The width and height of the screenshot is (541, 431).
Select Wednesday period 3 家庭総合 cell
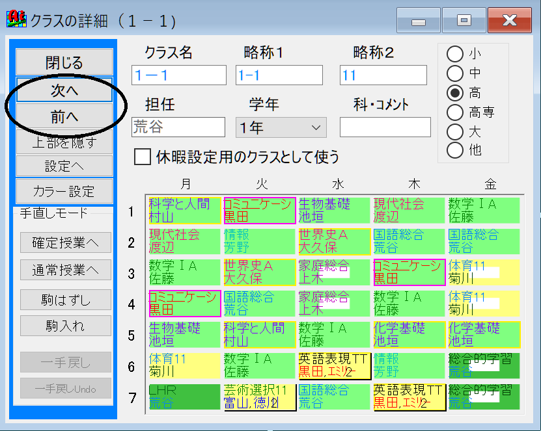[x=335, y=272]
